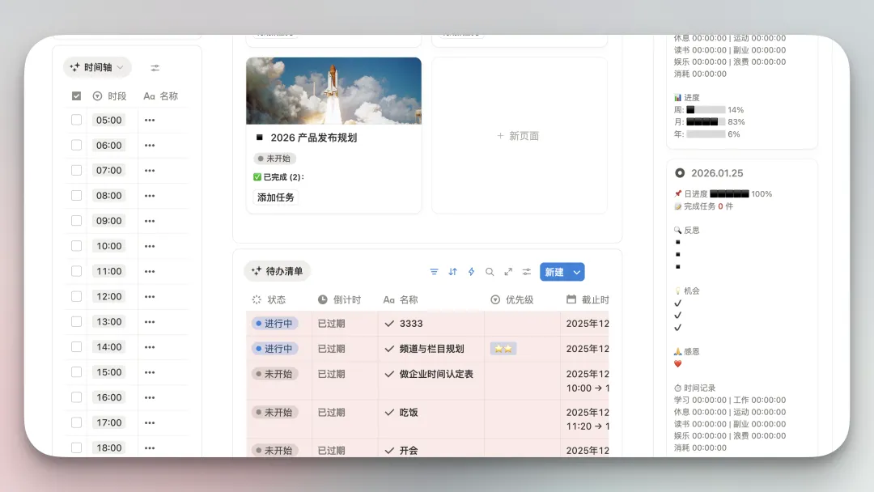This screenshot has width=874, height=492.
Task: Open the lightning automation icon
Action: (x=471, y=272)
